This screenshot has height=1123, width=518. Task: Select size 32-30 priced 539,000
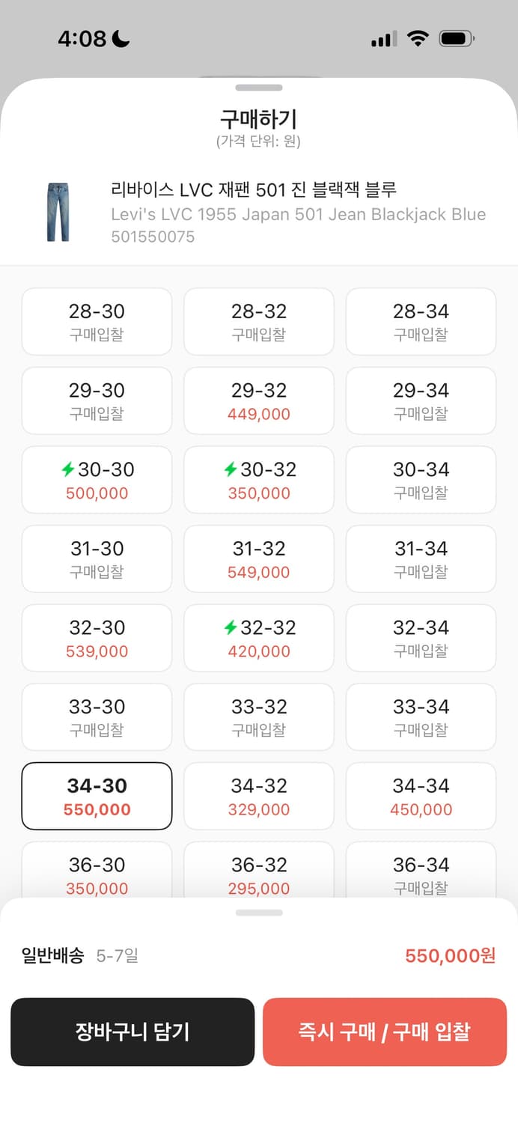click(x=97, y=638)
